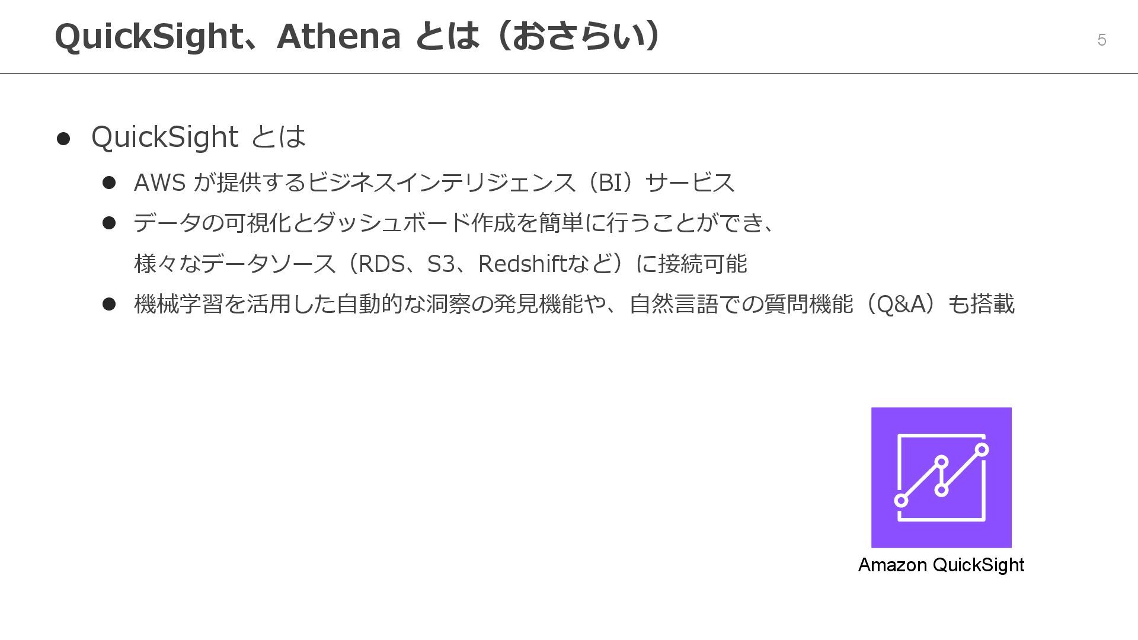Click the top-level bullet before QuickSight とは

point(63,139)
